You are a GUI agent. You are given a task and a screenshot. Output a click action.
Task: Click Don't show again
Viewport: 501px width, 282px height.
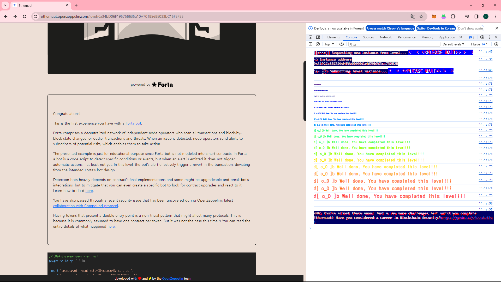click(470, 28)
